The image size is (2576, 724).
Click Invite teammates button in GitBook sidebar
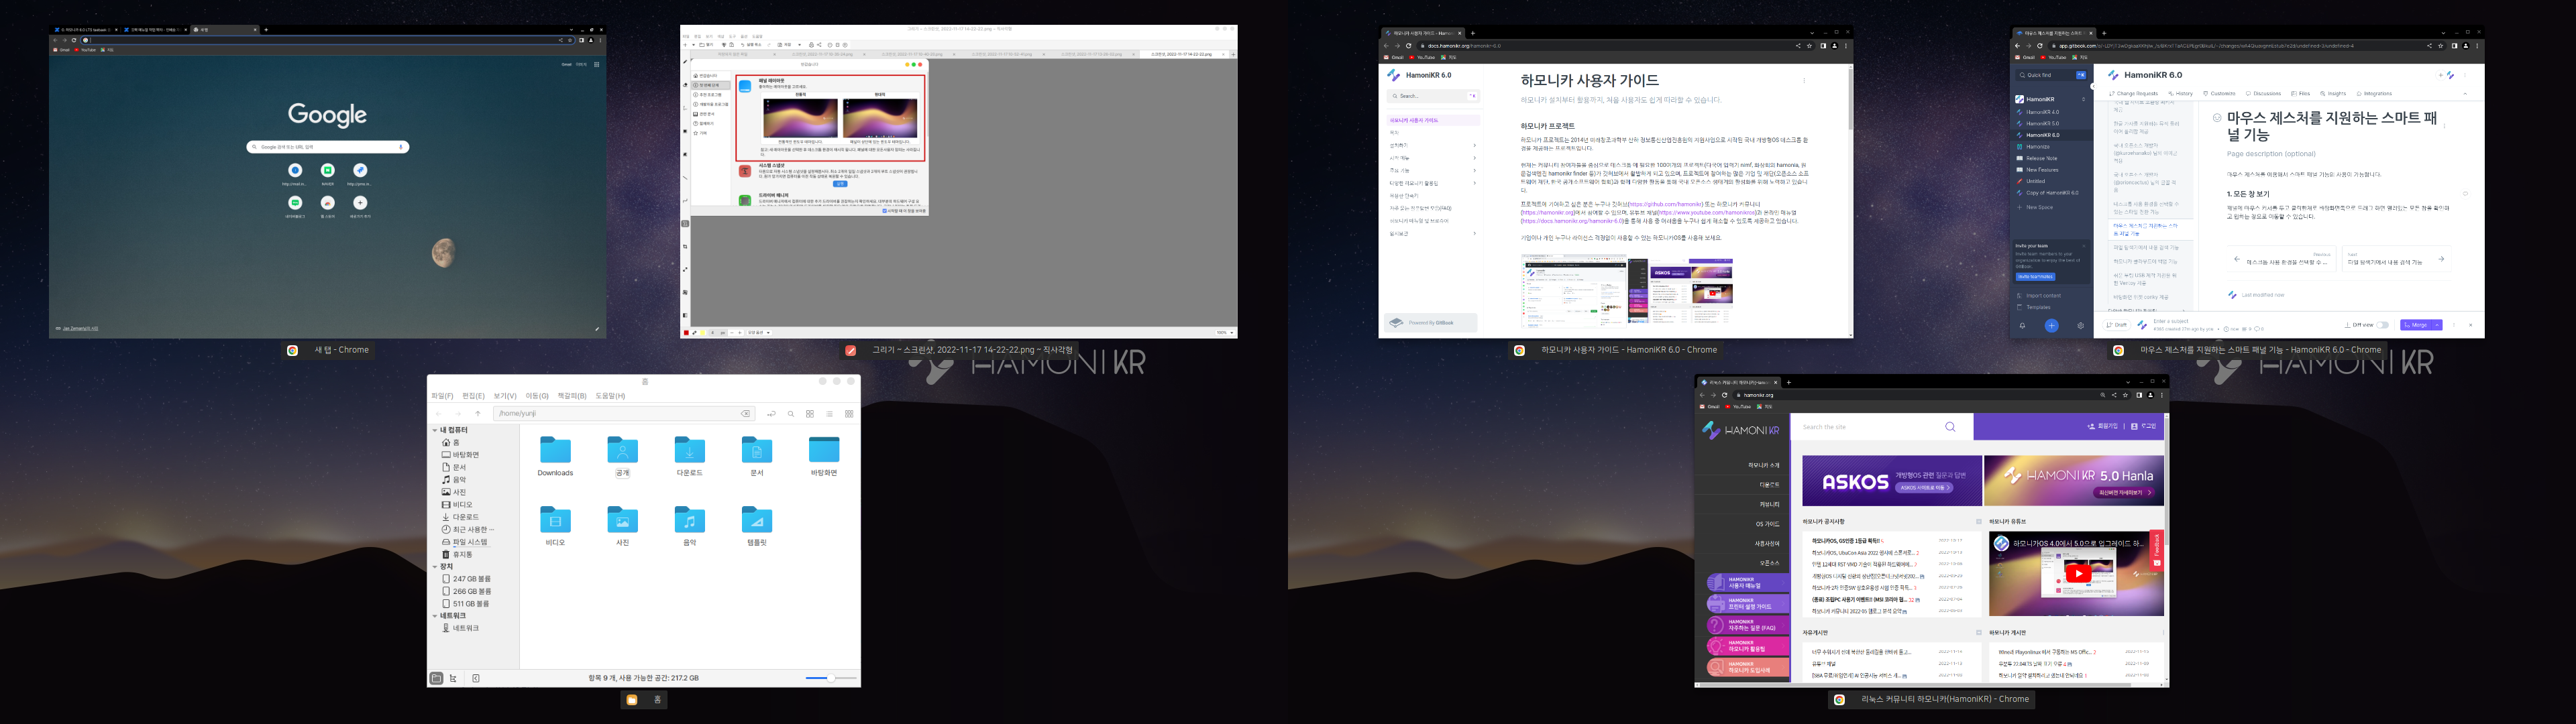2035,277
